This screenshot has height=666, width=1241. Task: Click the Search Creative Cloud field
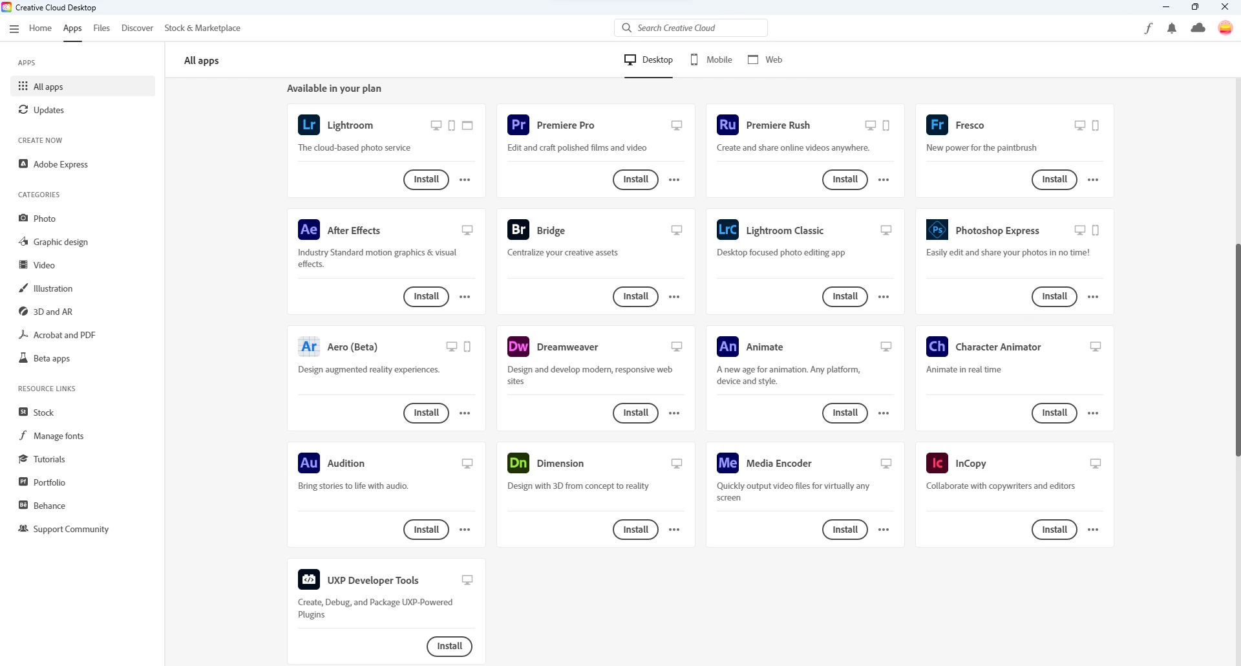[x=691, y=28]
